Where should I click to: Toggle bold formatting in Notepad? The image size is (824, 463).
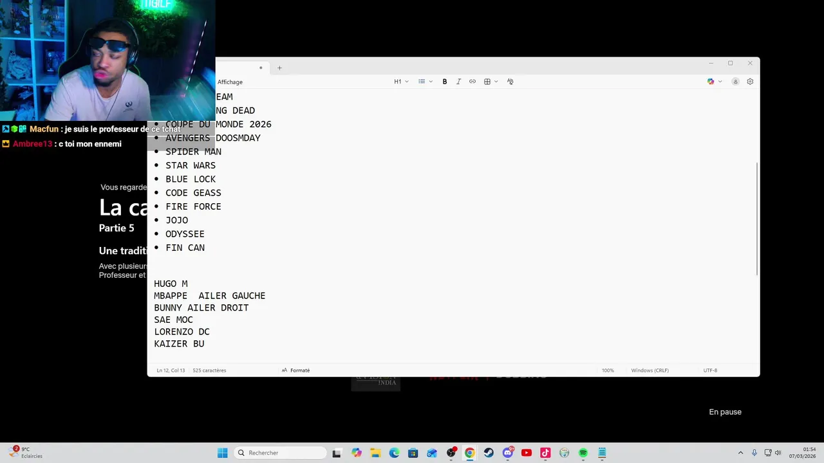(x=444, y=82)
